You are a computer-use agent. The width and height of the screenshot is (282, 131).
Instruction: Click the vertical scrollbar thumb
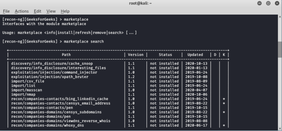(280, 49)
